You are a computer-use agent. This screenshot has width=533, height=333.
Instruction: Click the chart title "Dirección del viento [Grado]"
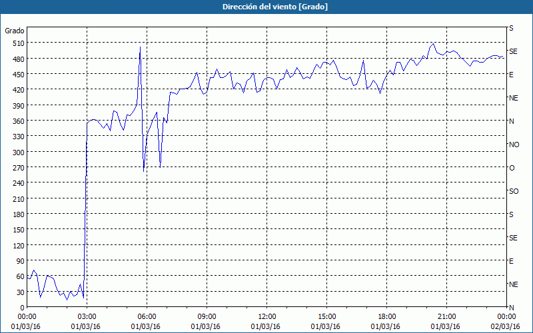click(275, 7)
